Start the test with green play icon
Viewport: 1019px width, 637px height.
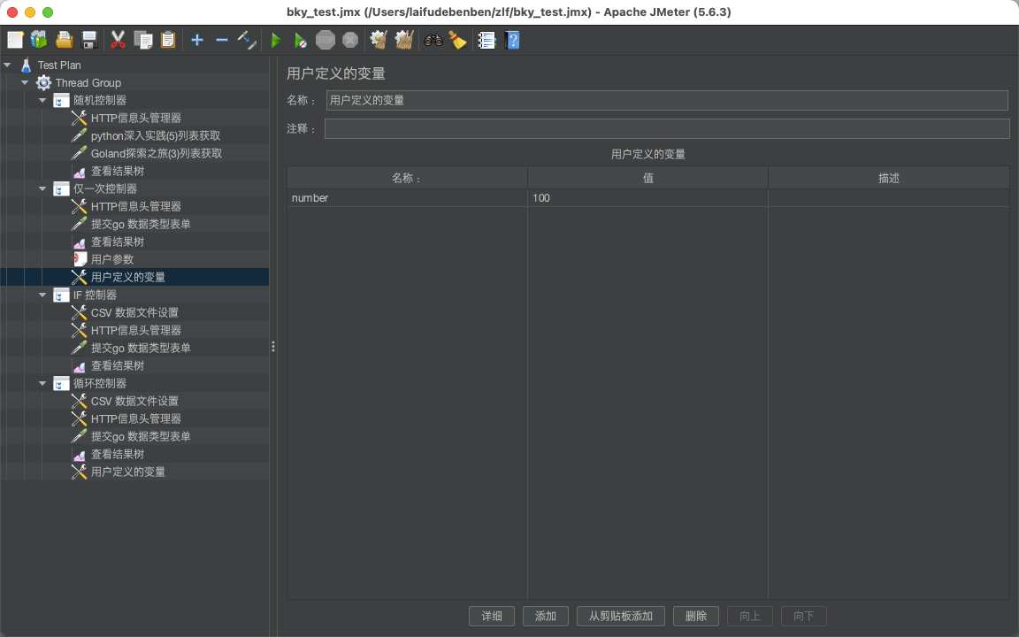[276, 41]
